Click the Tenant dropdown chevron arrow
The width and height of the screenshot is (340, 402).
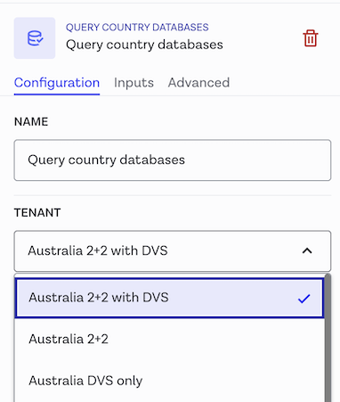307,251
